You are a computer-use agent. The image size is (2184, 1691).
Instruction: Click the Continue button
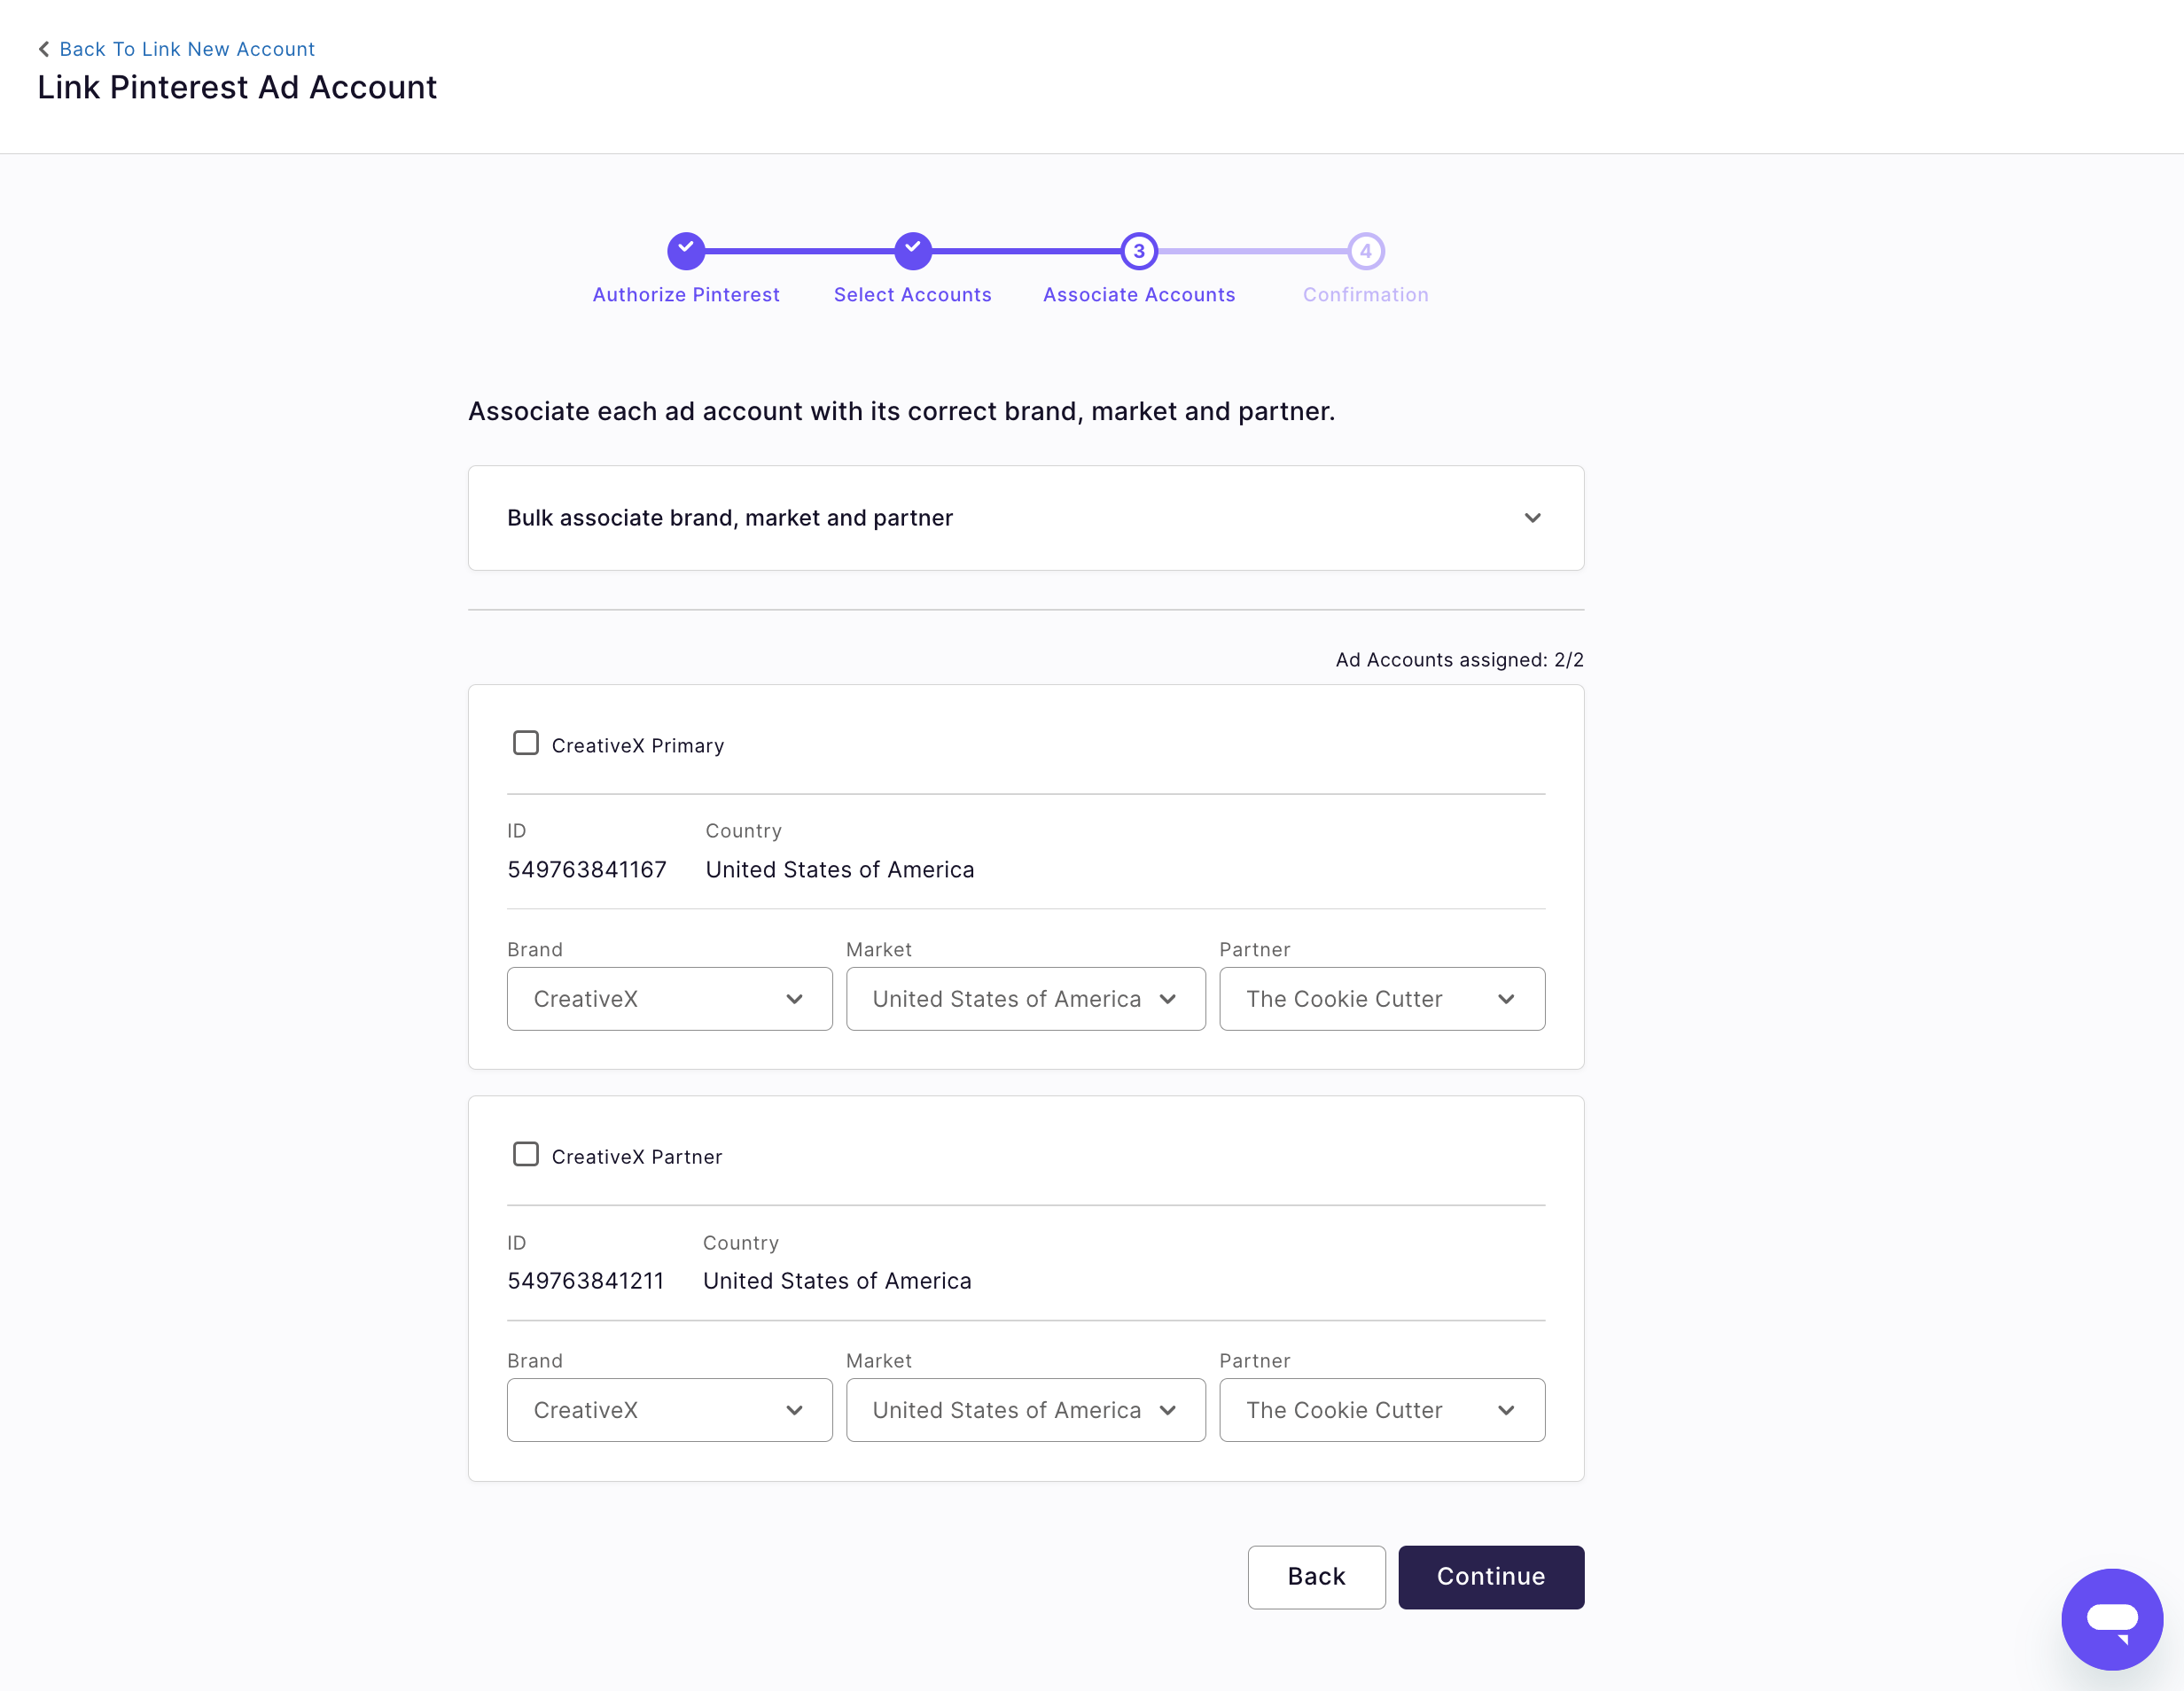pyautogui.click(x=1491, y=1577)
